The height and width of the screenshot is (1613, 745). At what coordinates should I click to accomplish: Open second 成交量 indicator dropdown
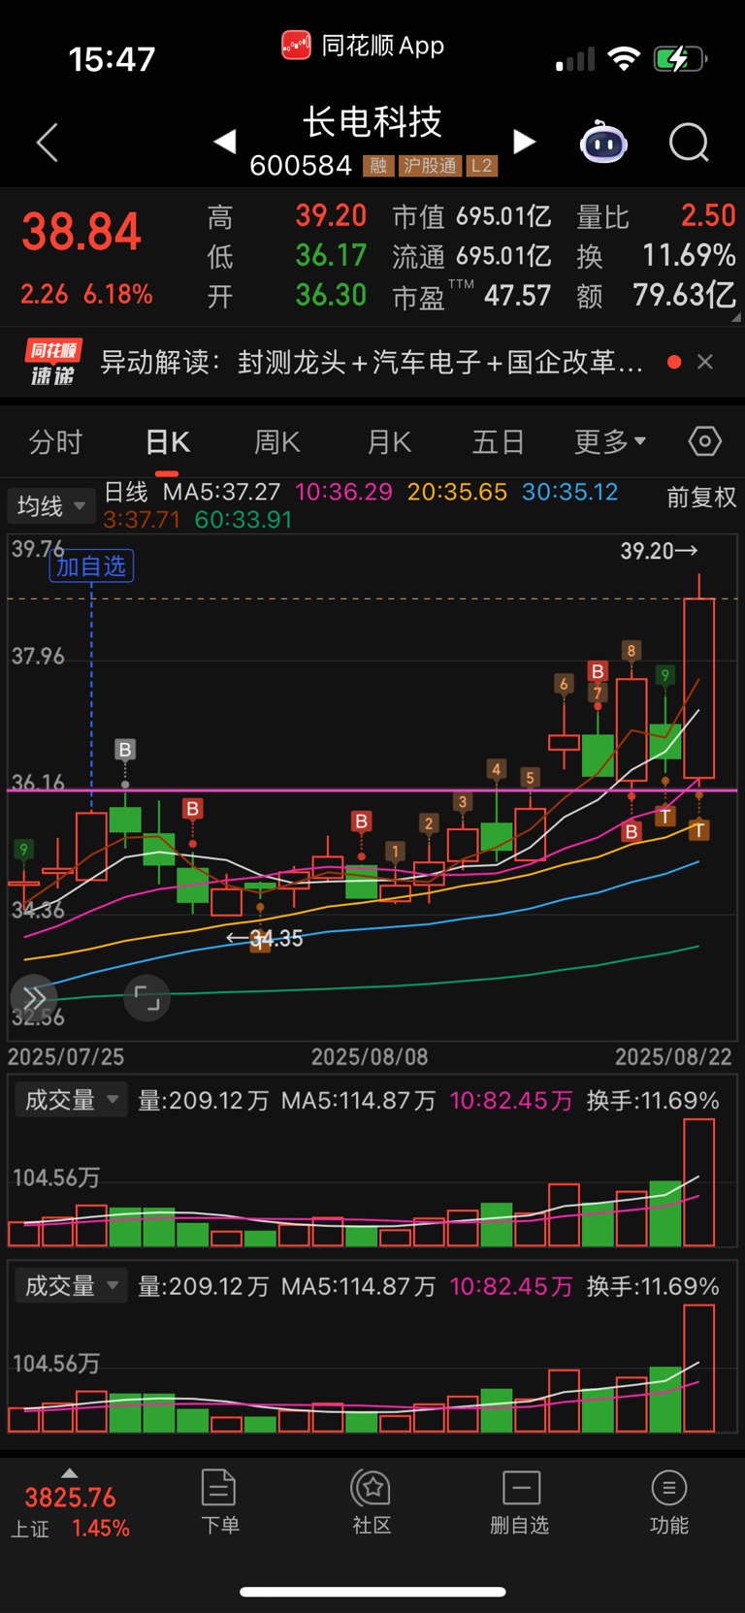tap(71, 1286)
